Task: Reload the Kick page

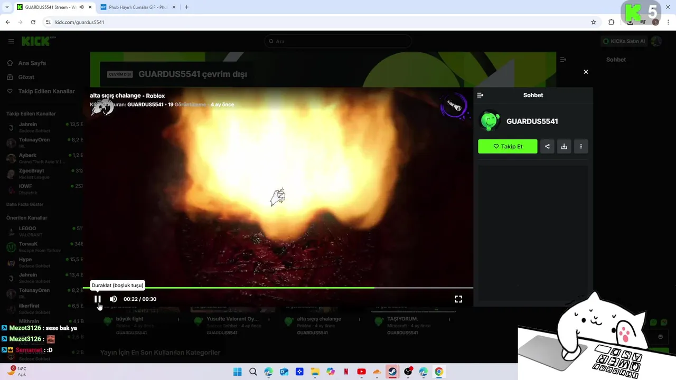Action: tap(33, 22)
